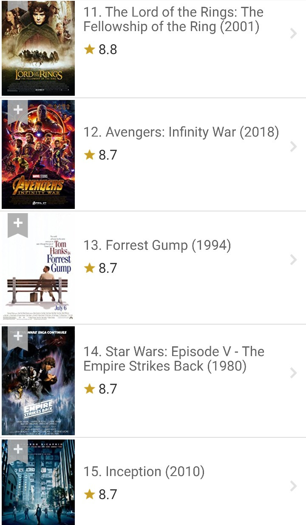Click the chevron arrow beside Forrest Gump

[x=293, y=260]
